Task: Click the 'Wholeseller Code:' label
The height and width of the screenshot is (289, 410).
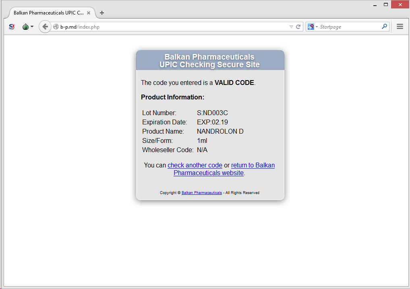Action: click(168, 150)
